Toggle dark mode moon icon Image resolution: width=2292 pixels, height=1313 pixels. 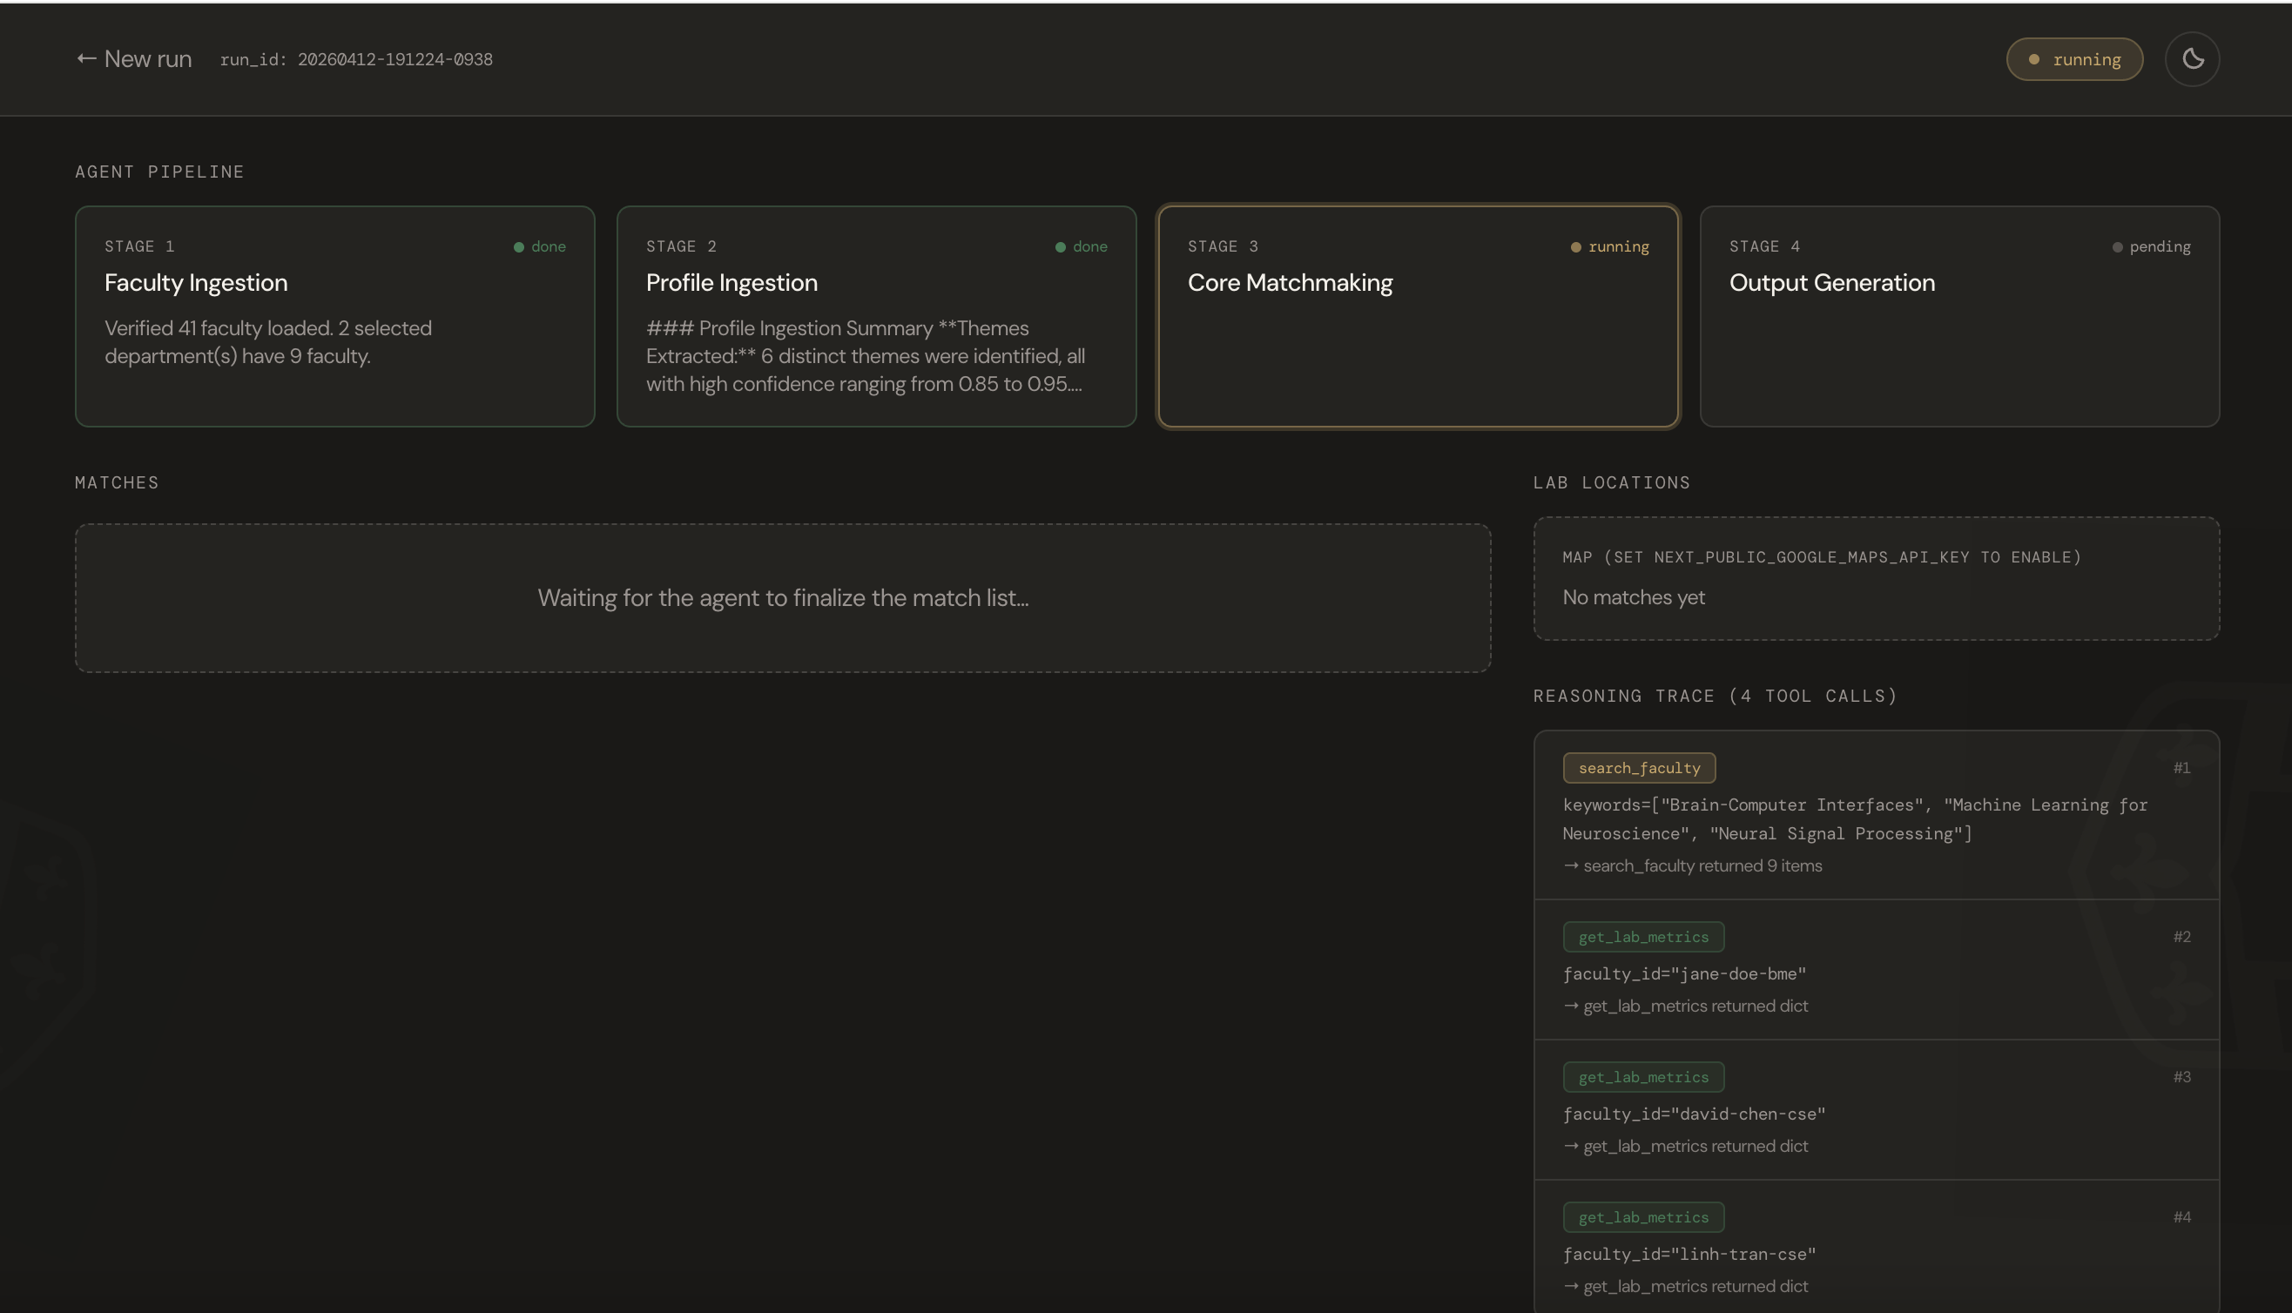[2192, 59]
